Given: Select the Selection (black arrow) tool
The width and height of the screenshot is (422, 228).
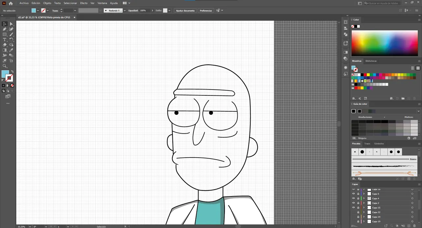Looking at the screenshot, I should click(x=5, y=24).
